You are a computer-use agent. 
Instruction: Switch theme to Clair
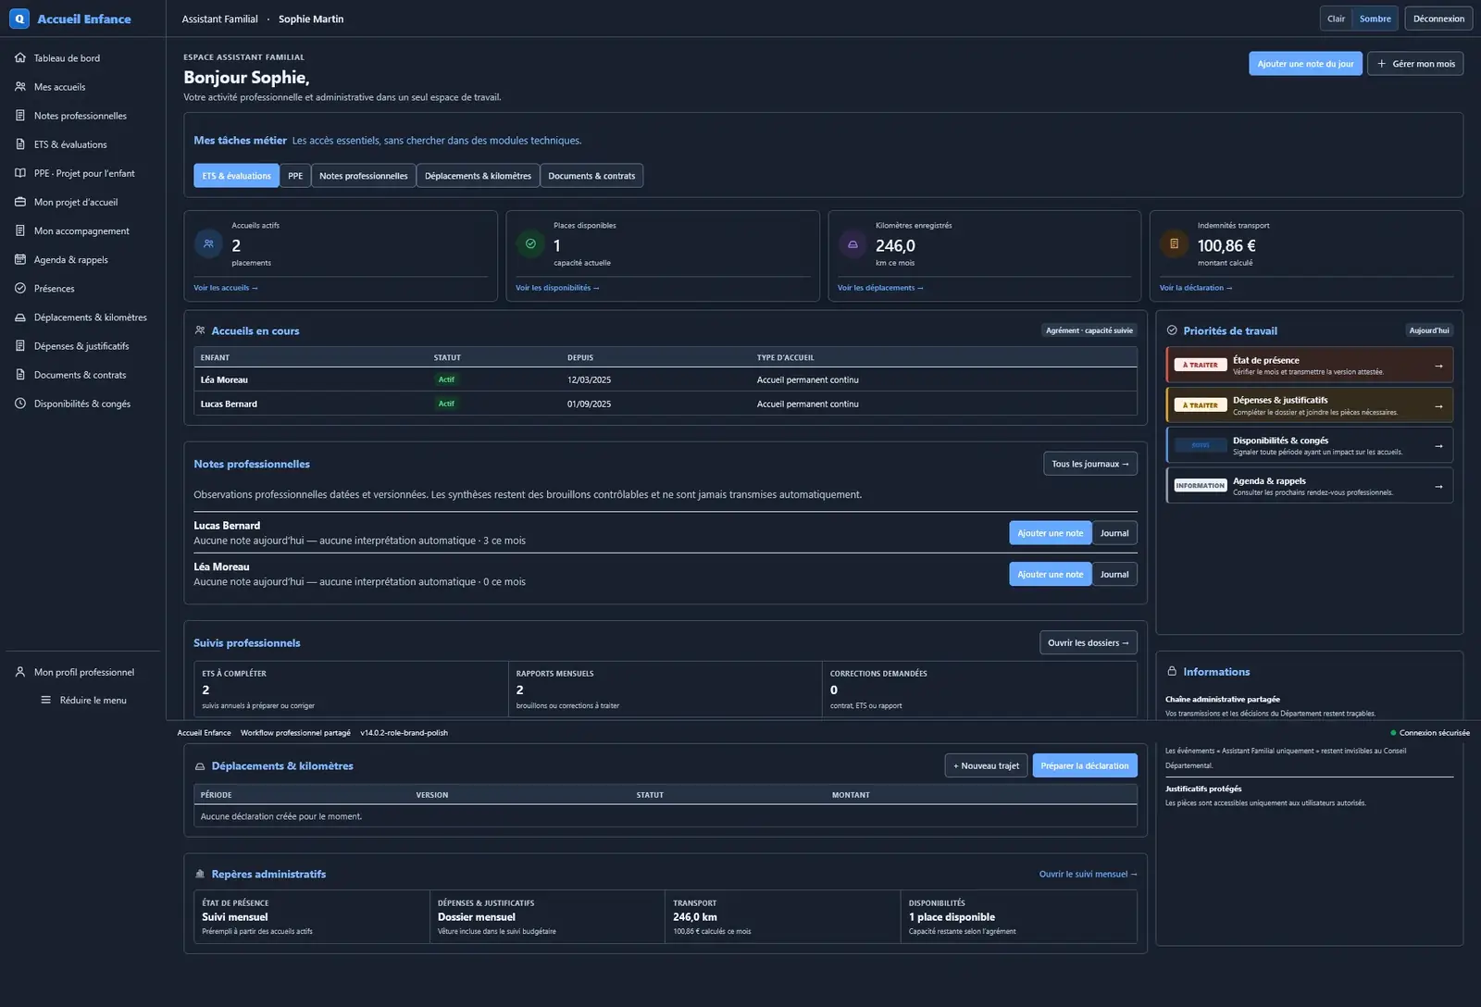(x=1336, y=19)
